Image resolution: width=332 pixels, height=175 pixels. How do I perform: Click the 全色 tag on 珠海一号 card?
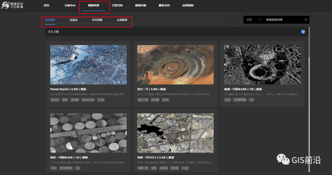click(x=154, y=168)
